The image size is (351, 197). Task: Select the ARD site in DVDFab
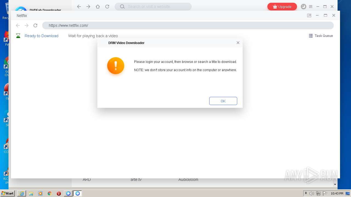point(87,180)
